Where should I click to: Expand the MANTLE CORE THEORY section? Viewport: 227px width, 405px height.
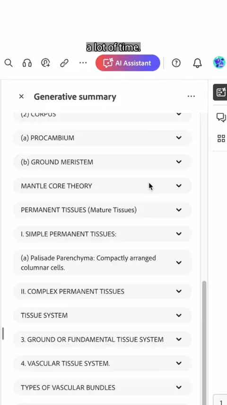pyautogui.click(x=103, y=186)
